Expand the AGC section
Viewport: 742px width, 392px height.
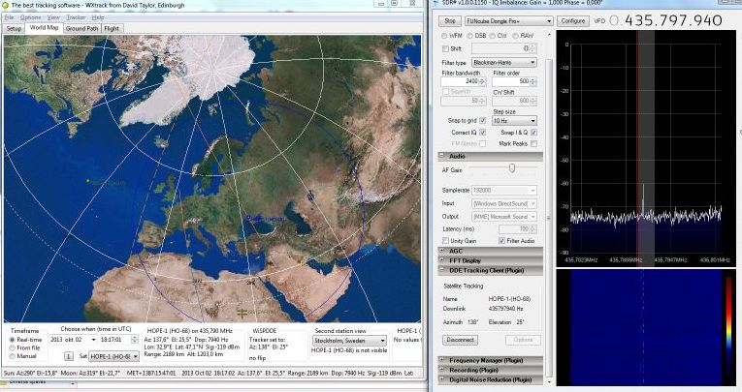point(490,251)
